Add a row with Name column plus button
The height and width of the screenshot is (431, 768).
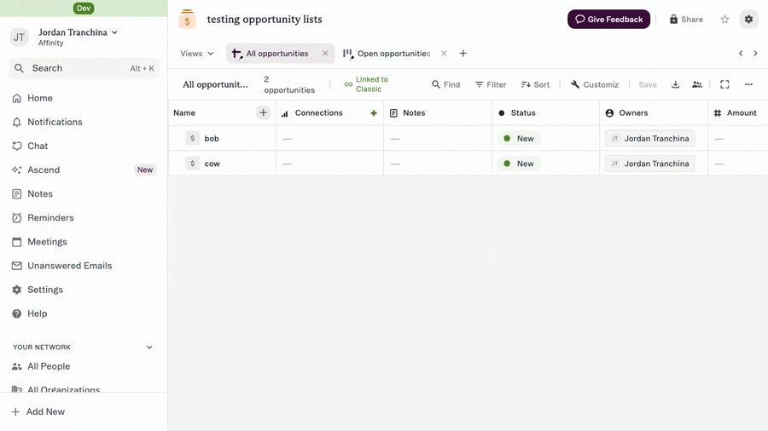(263, 113)
